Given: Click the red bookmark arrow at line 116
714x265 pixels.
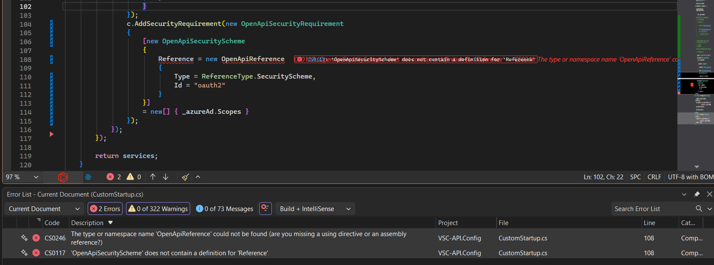Looking at the screenshot, I should coord(51,134).
